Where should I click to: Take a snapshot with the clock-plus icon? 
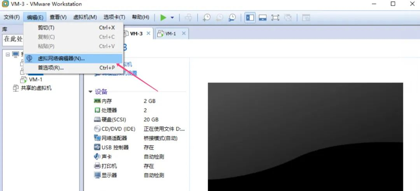pos(206,18)
